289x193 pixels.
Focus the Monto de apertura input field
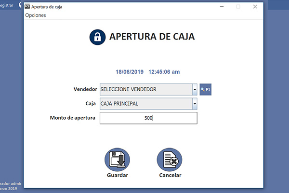click(x=148, y=118)
